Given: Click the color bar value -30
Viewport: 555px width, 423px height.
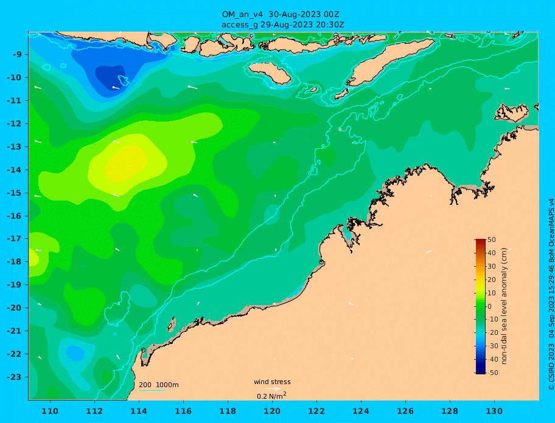Looking at the screenshot, I should 493,346.
